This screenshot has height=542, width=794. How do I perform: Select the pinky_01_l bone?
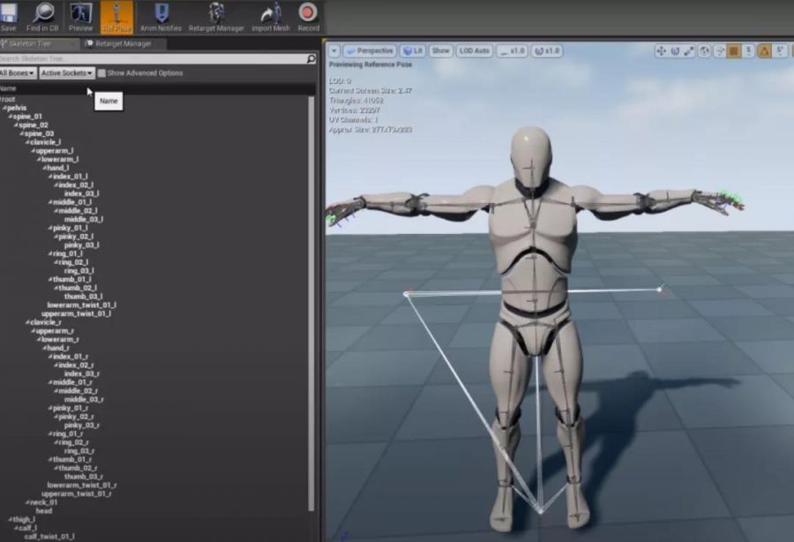[70, 228]
